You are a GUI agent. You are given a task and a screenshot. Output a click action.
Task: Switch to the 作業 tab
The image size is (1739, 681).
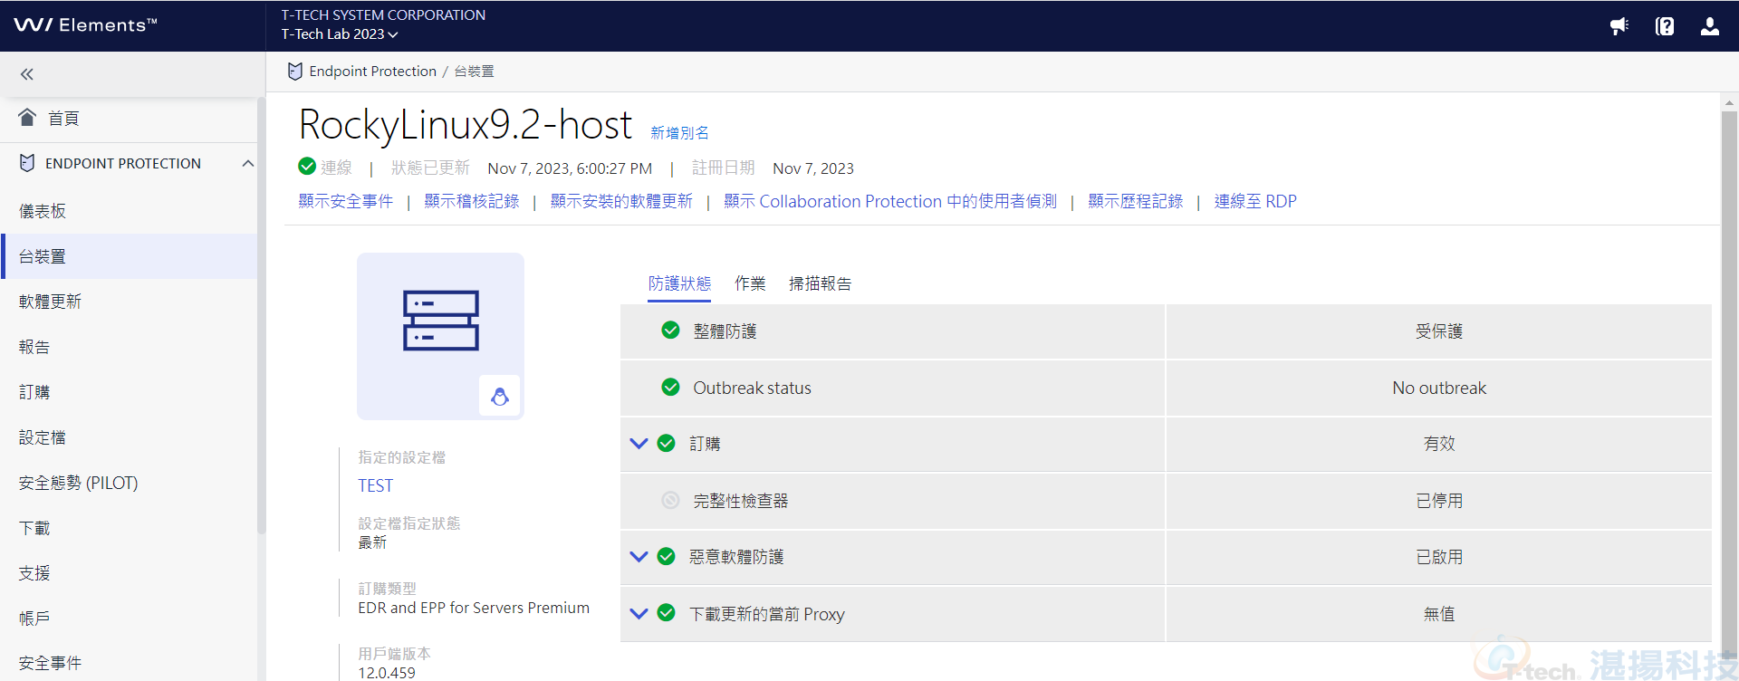click(750, 283)
